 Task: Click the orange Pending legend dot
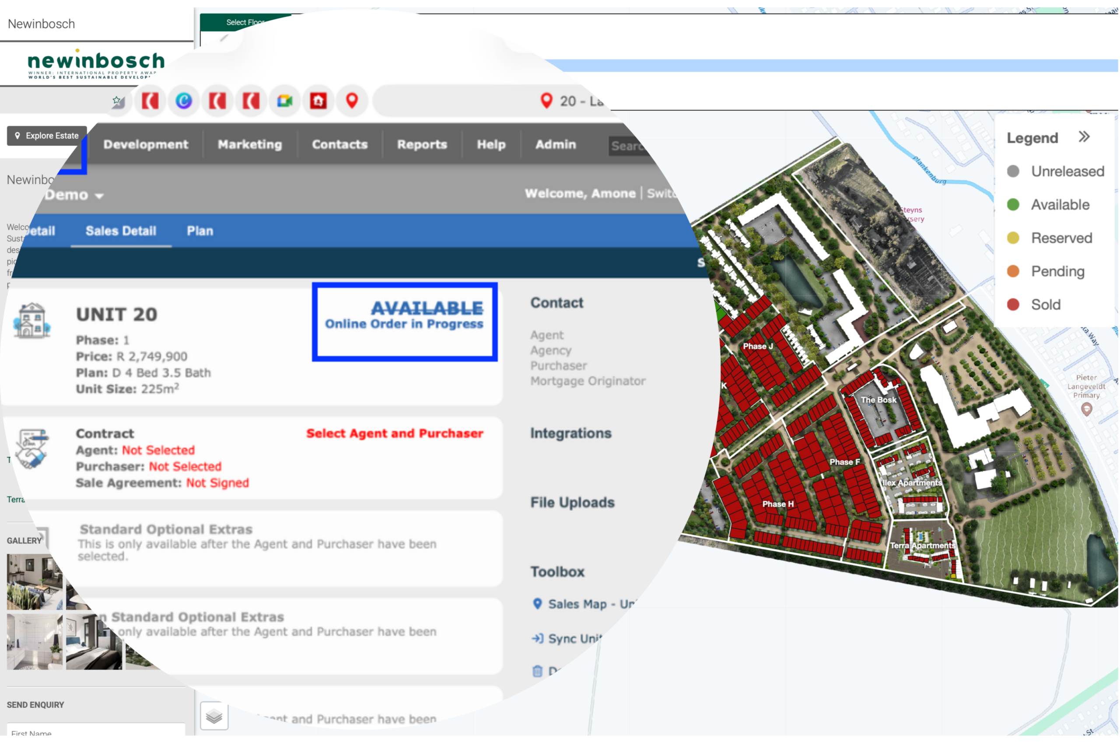[x=1013, y=272]
